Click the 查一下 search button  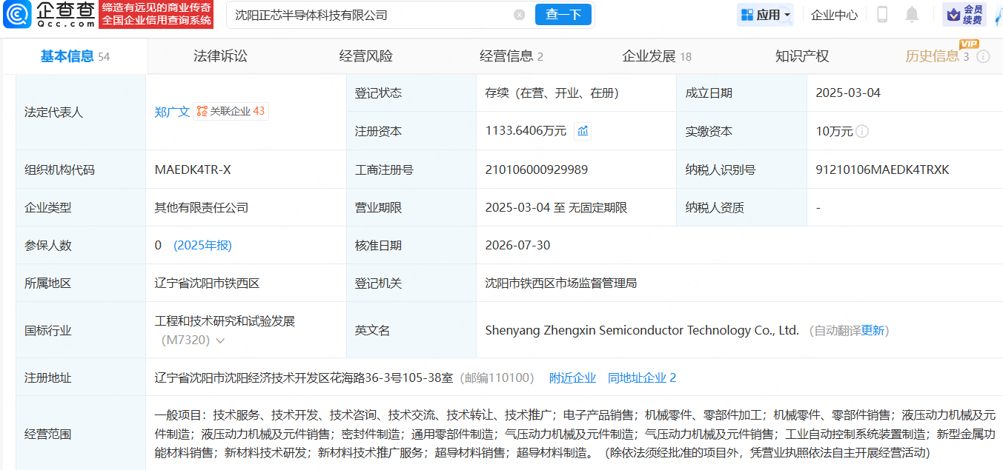click(563, 15)
